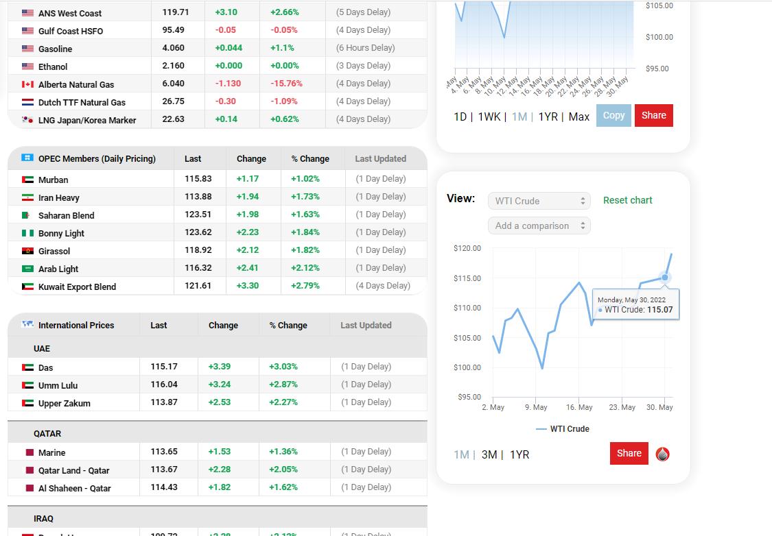Image resolution: width=772 pixels, height=536 pixels.
Task: Click Share button beside Copy
Action: click(654, 116)
